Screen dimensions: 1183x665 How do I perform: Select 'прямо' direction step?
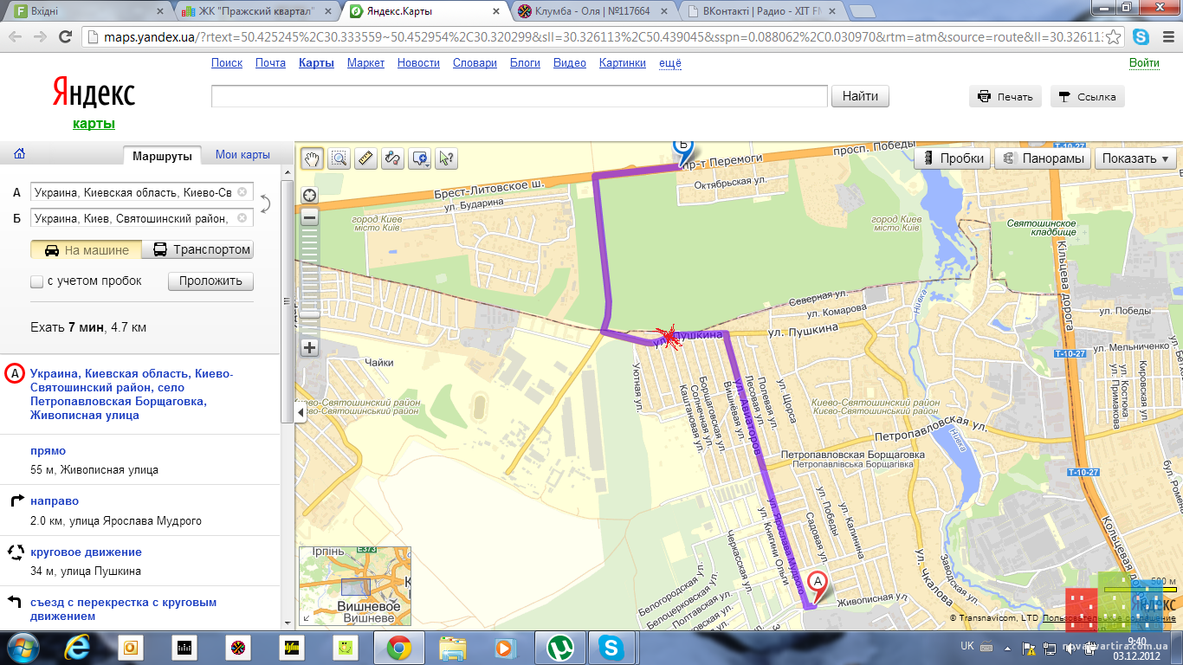pyautogui.click(x=48, y=451)
